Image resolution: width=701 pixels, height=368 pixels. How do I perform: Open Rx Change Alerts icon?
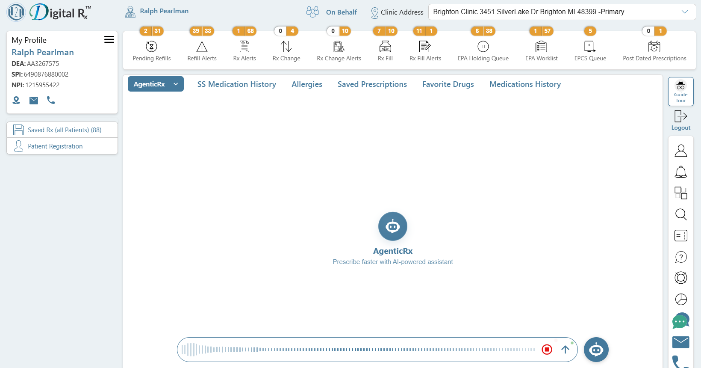[339, 46]
